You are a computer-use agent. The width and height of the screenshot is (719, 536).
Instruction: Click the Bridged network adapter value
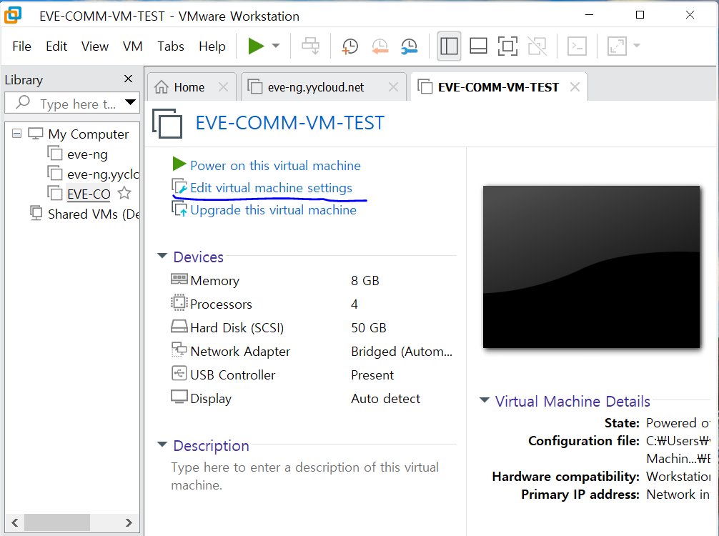(x=402, y=352)
